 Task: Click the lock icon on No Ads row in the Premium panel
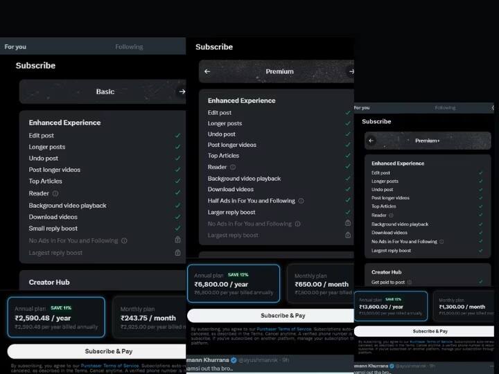[348, 224]
